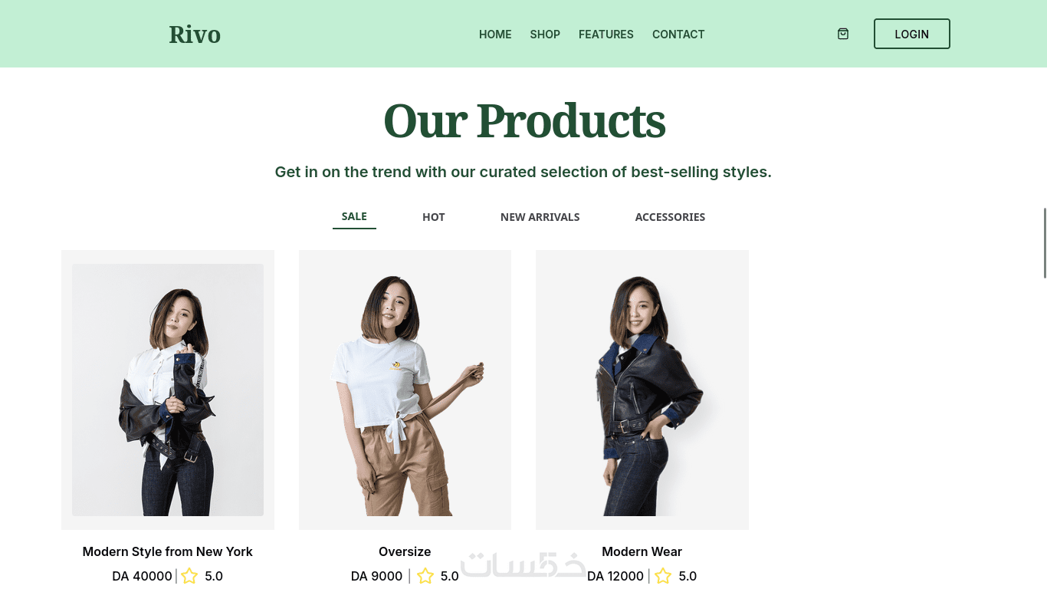Click the Modern Style from New York title
1047x589 pixels.
tap(168, 551)
